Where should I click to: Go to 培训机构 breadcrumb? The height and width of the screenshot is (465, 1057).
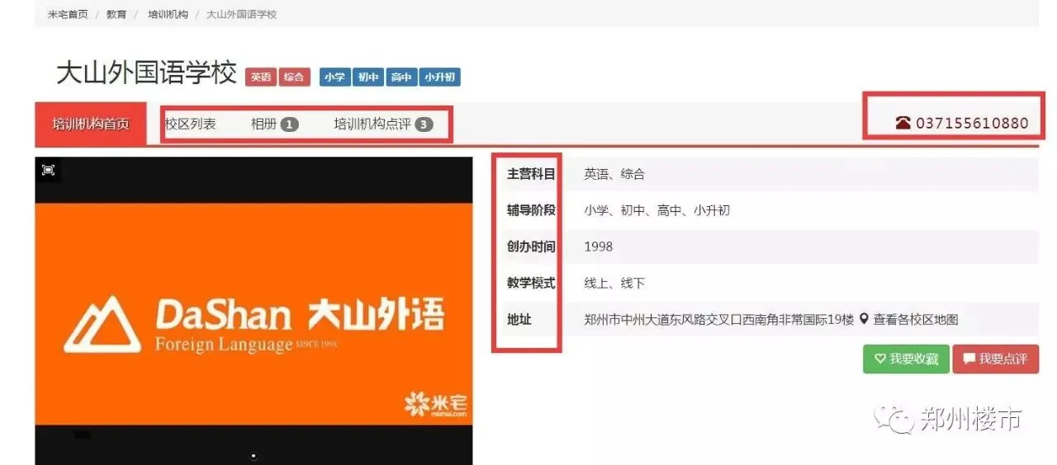point(168,15)
